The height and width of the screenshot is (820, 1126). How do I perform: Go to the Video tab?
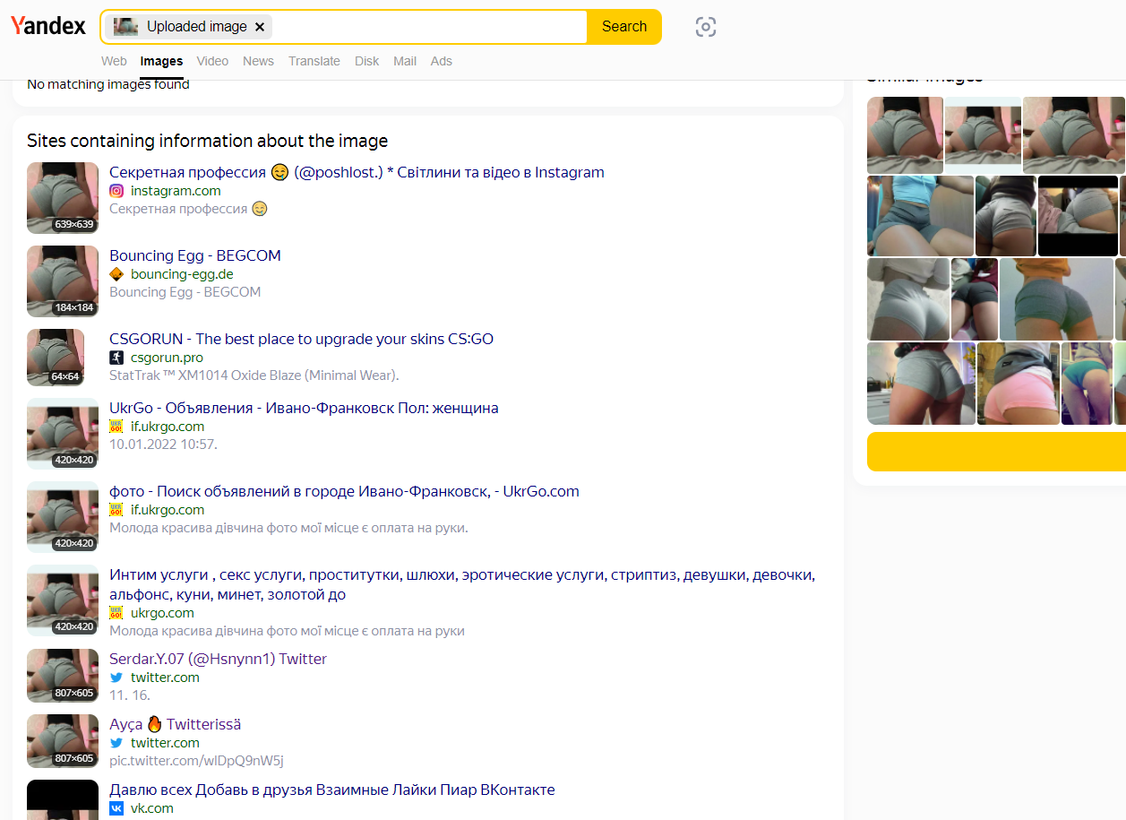[212, 61]
